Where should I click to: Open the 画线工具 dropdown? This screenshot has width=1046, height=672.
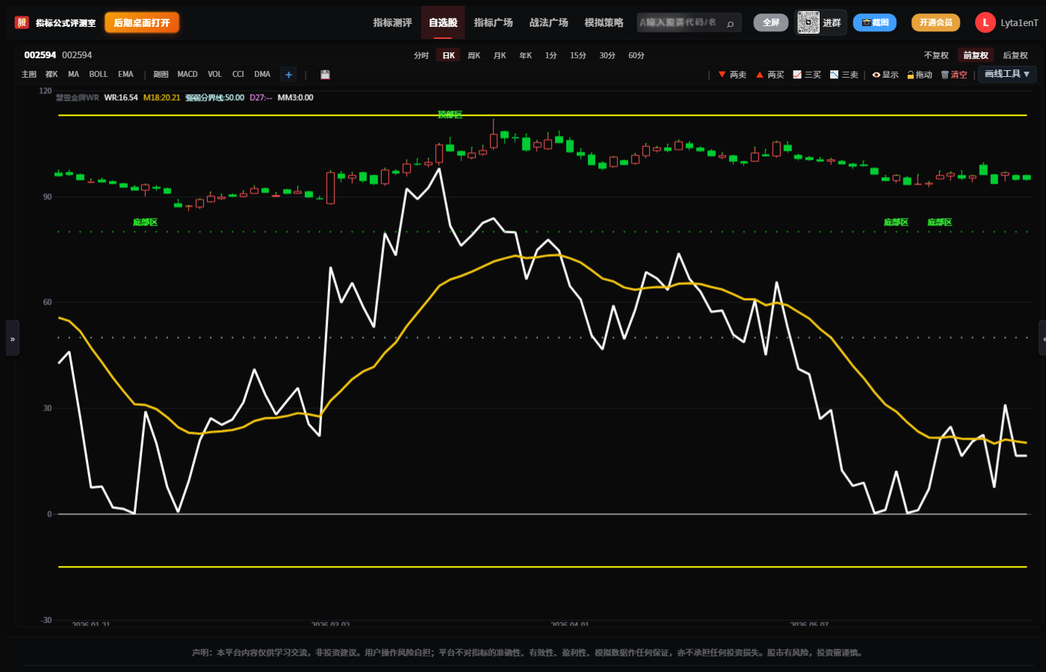coord(1007,74)
